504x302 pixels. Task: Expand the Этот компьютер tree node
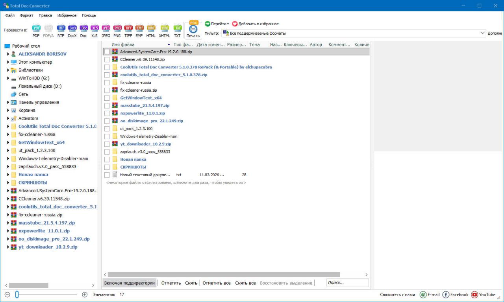(8, 62)
